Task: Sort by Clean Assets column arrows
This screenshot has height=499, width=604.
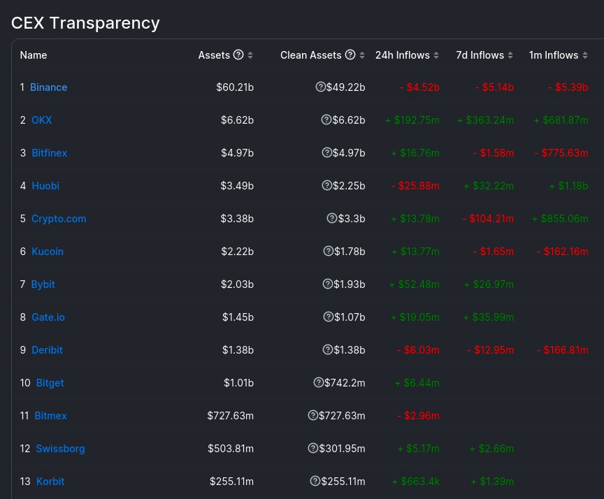Action: click(x=362, y=55)
